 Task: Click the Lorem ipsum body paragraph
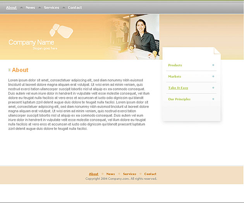[x=79, y=104]
